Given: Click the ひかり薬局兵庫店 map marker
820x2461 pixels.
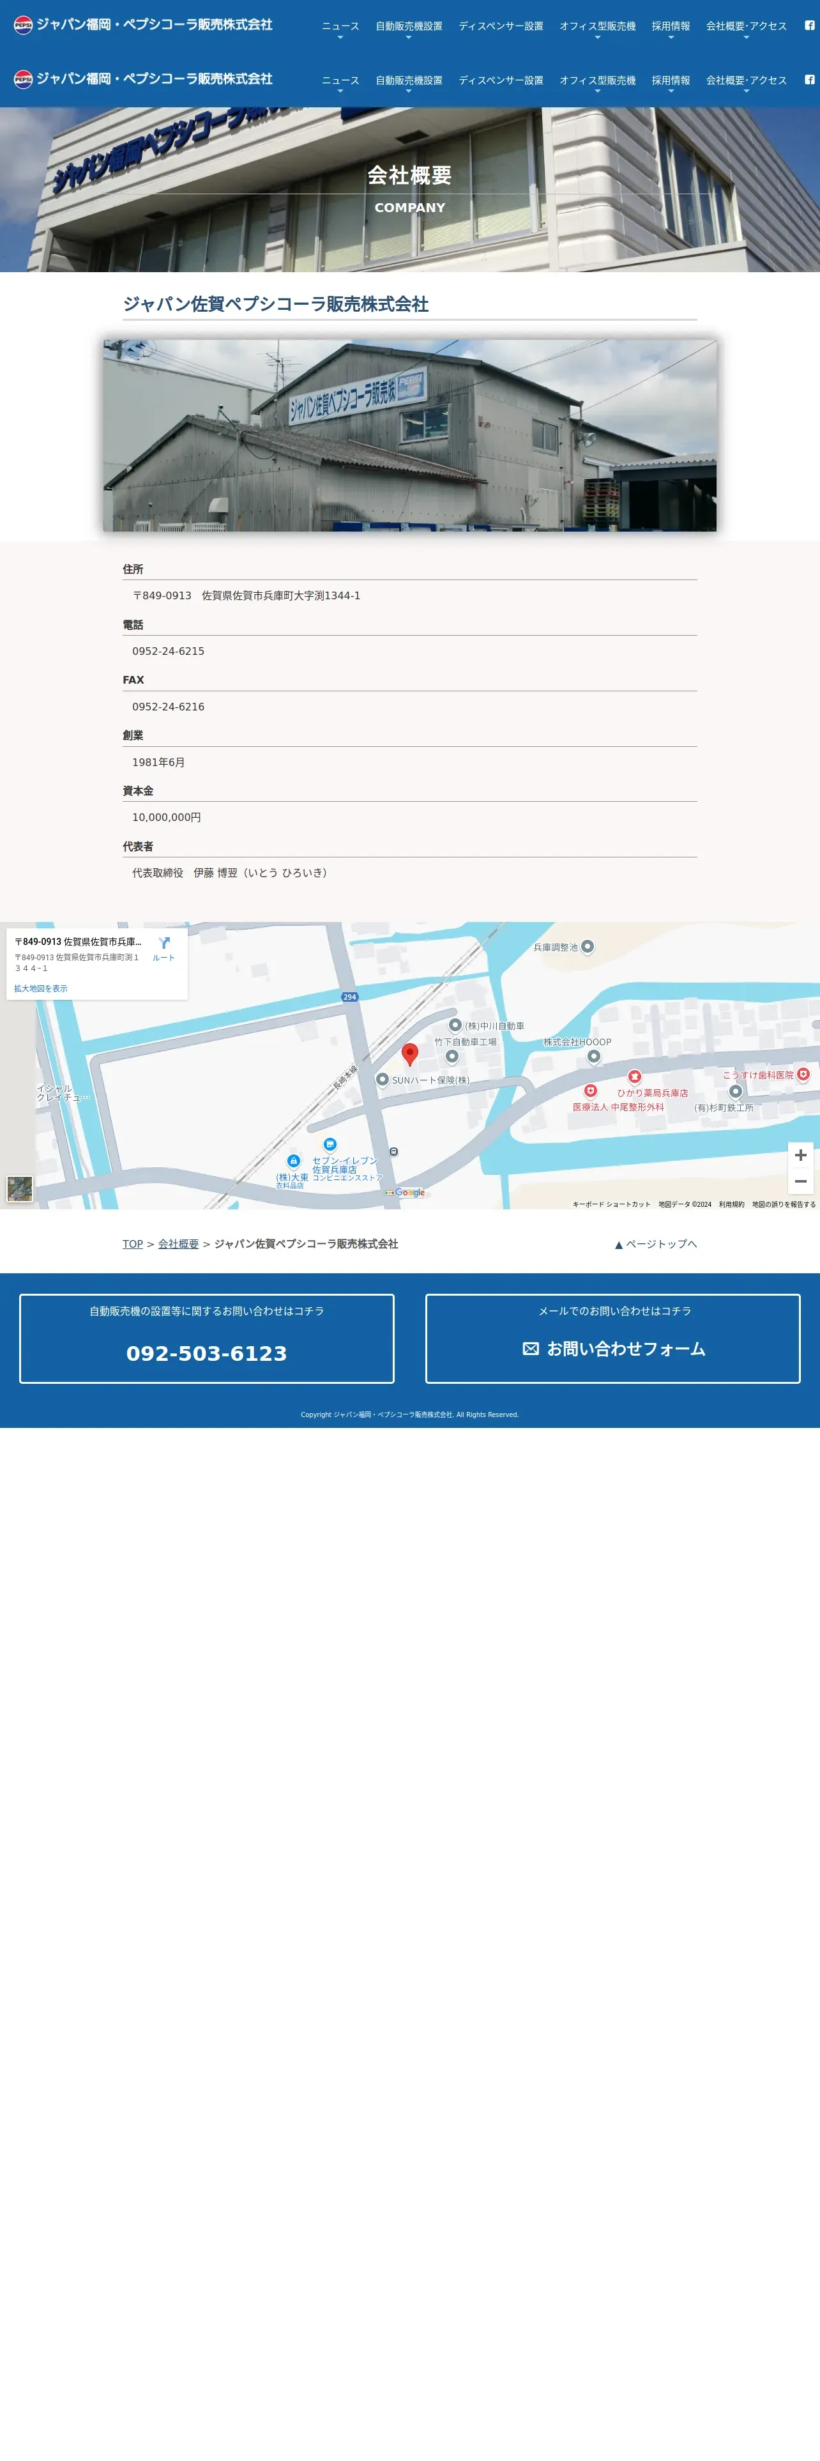Looking at the screenshot, I should (x=634, y=1077).
